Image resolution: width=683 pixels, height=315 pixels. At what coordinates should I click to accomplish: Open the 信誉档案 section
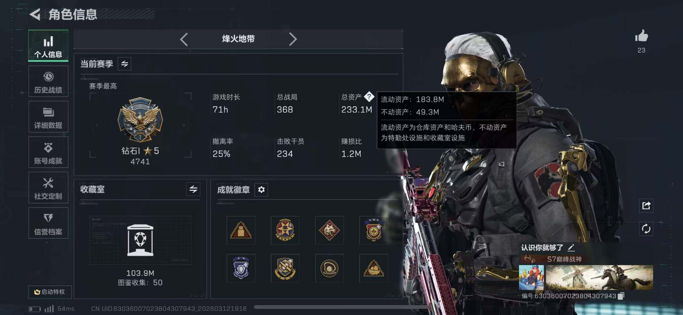(48, 223)
